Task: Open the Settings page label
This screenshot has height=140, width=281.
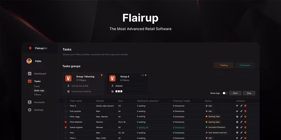Action: pyautogui.click(x=39, y=110)
